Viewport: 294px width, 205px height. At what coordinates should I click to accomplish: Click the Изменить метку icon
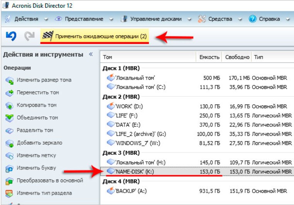point(9,156)
